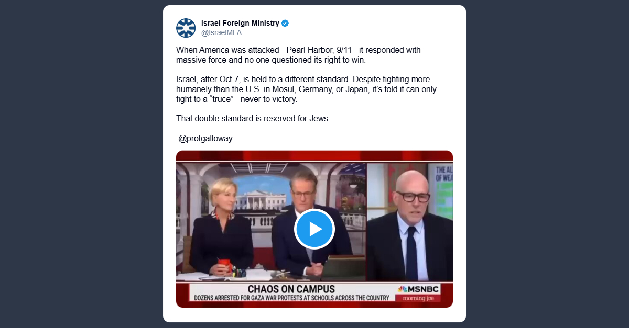Click the blue verified badge icon
Image resolution: width=629 pixels, height=328 pixels.
(x=286, y=24)
